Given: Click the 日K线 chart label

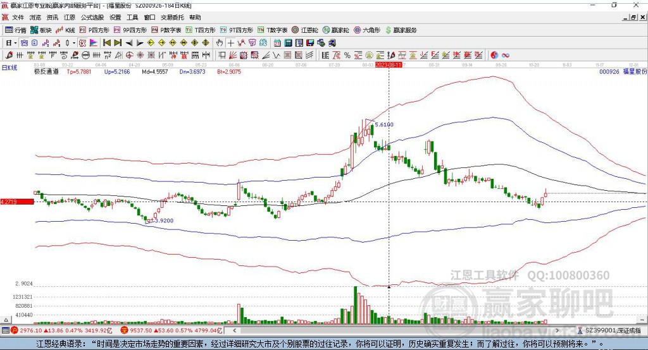Looking at the screenshot, I should [9, 68].
